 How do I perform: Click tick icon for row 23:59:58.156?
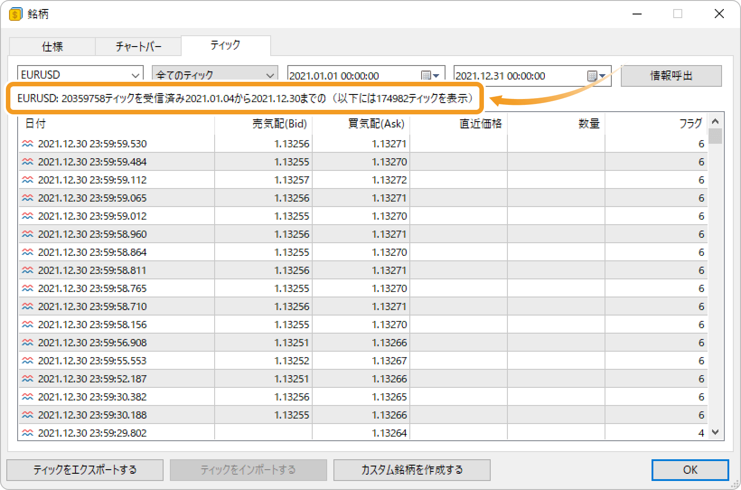(x=28, y=325)
